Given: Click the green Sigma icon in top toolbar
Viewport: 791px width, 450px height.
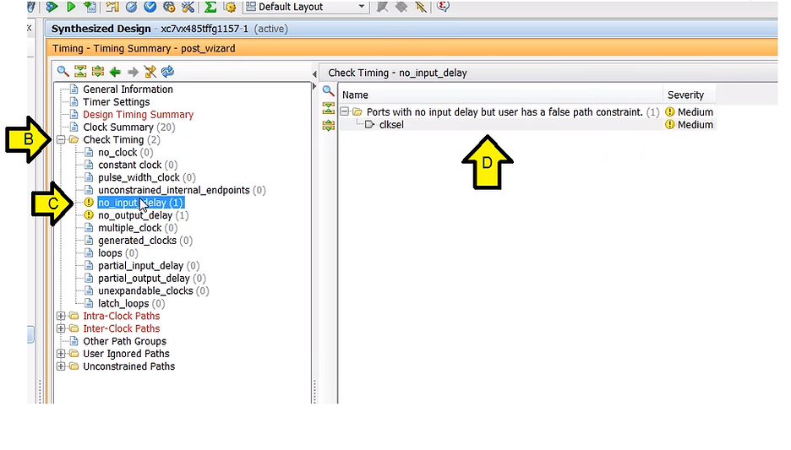Looking at the screenshot, I should click(x=210, y=7).
